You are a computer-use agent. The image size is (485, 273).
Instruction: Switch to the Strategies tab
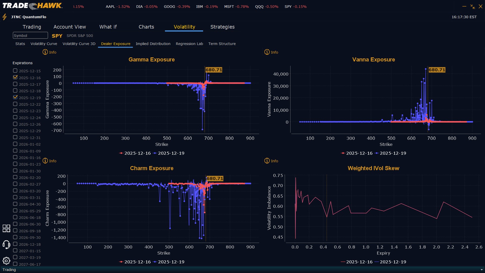222,27
